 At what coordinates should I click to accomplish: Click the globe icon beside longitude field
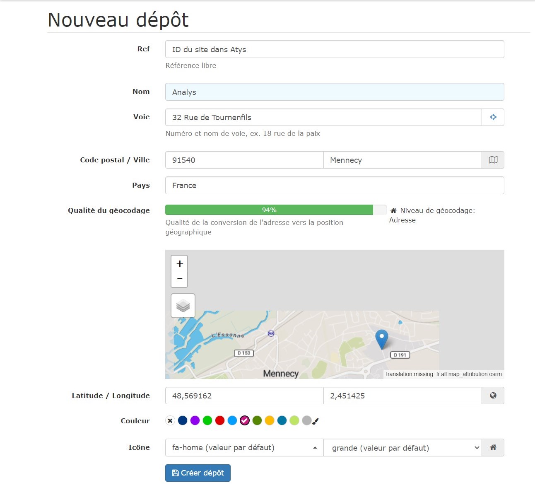tap(493, 396)
